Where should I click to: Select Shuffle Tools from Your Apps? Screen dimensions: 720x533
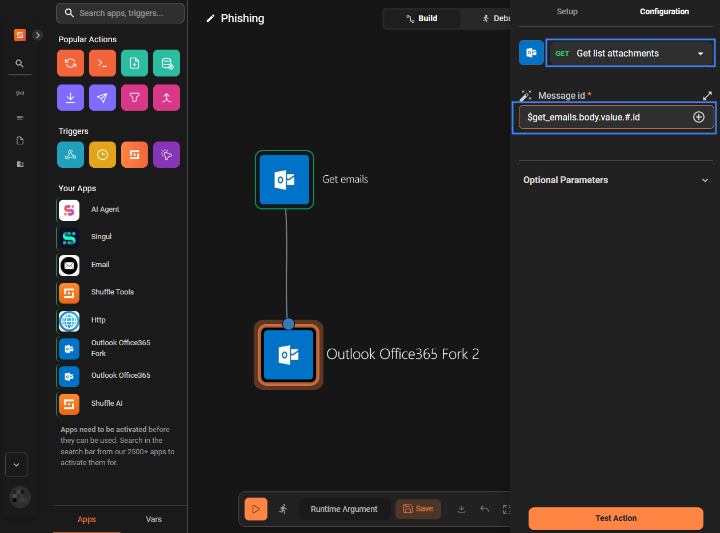pos(112,292)
